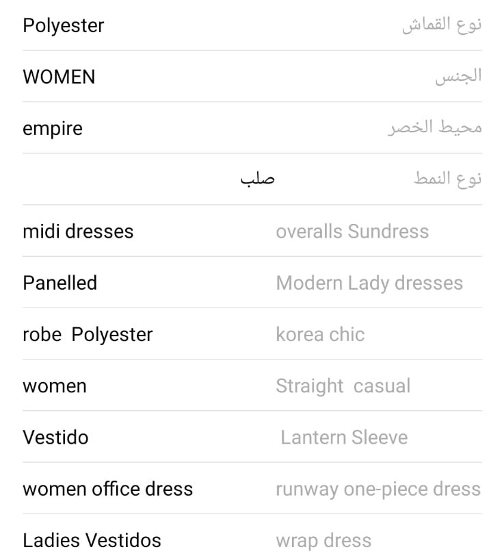
Task: Click the women office dress value
Action: point(108,489)
